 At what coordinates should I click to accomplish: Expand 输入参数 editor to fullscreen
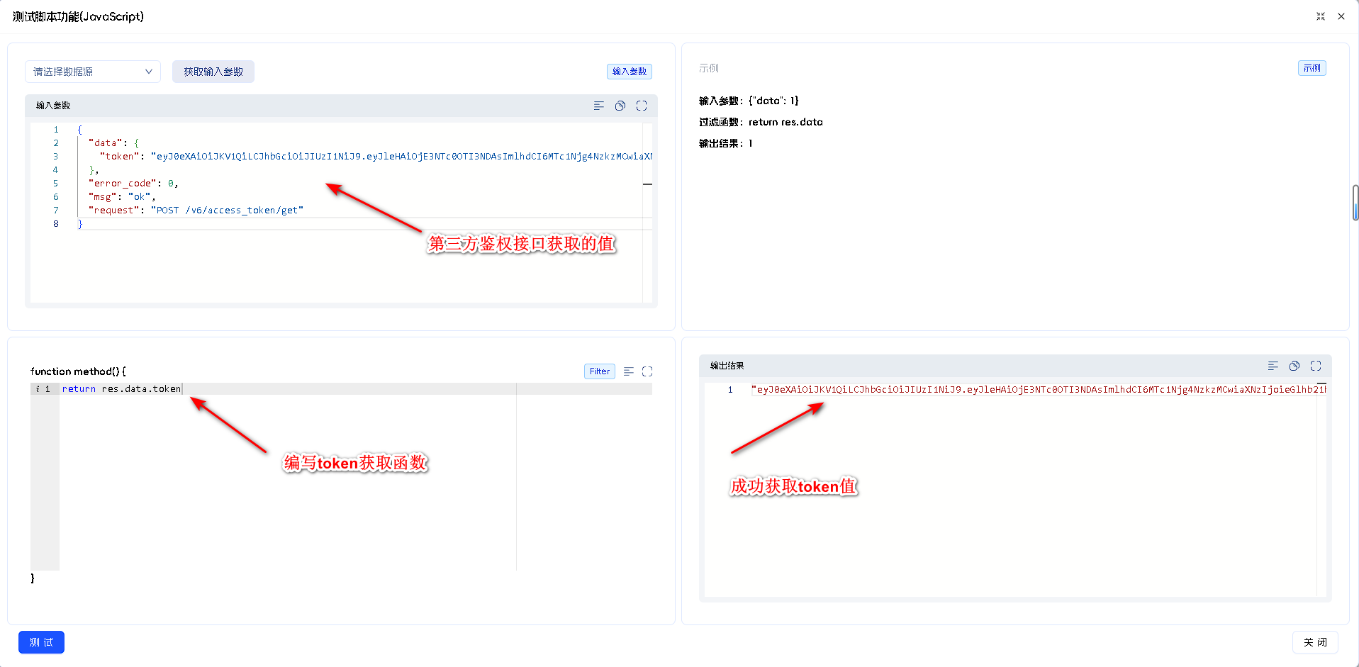642,106
